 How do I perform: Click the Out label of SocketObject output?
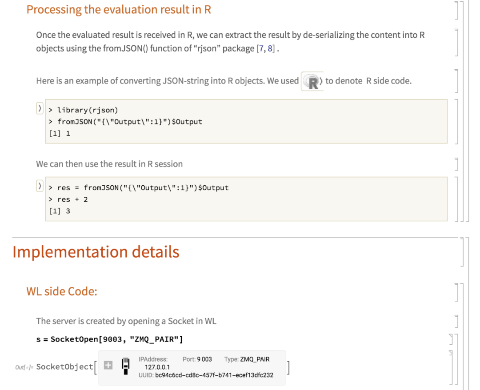pyautogui.click(x=24, y=367)
